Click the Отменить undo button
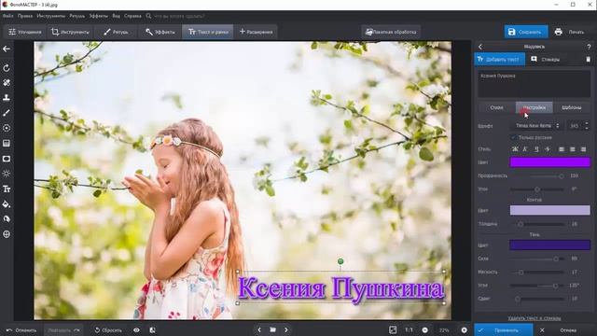Screen dimensions: 597x336 [x=21, y=329]
